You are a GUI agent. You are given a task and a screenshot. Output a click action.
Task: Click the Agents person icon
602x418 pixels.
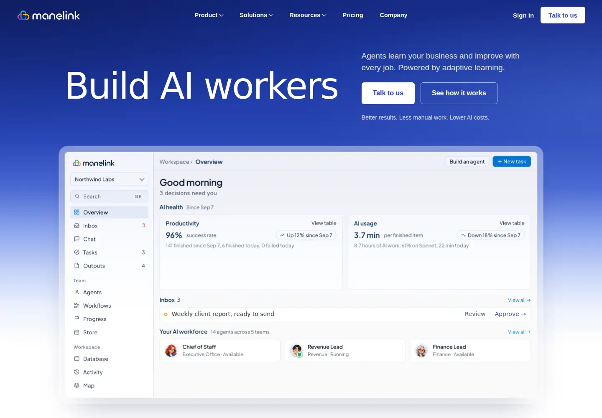click(77, 293)
